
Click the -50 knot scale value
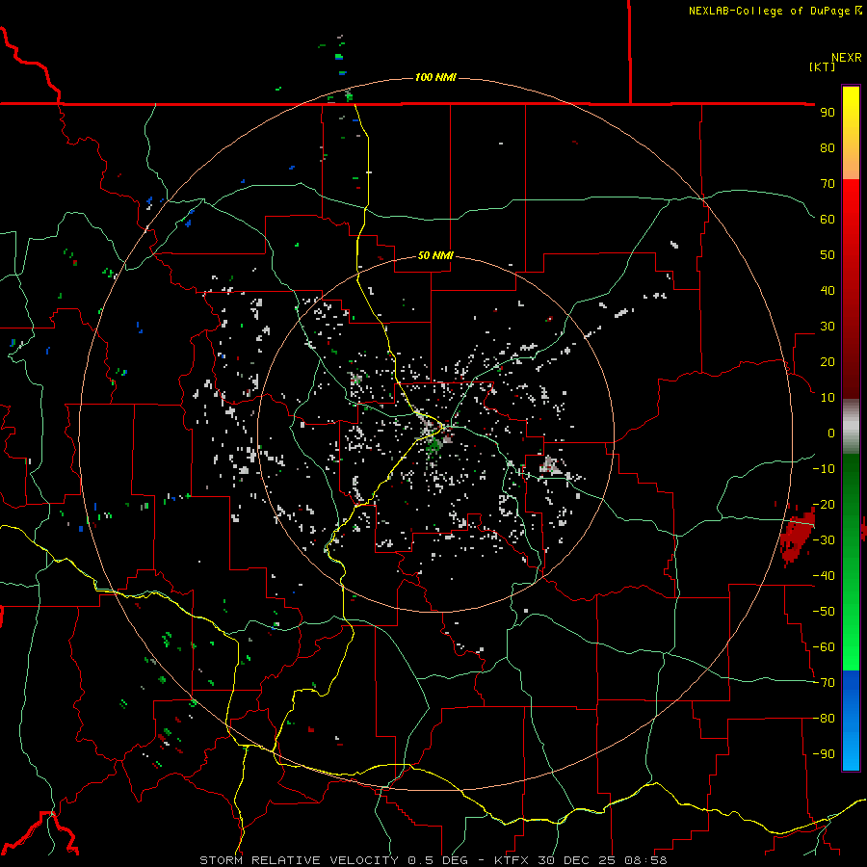click(824, 612)
